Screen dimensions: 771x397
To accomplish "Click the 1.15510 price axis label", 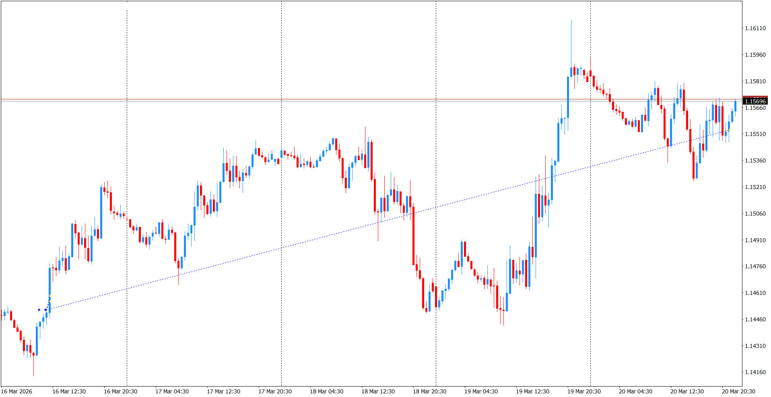I will pos(755,134).
